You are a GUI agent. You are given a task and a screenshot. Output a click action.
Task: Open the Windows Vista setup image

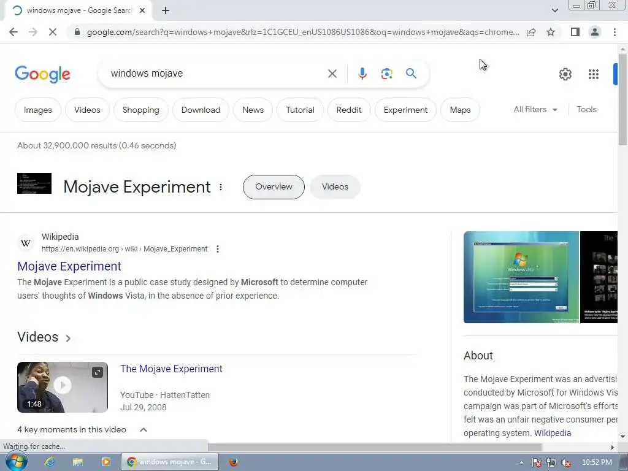[x=521, y=277]
